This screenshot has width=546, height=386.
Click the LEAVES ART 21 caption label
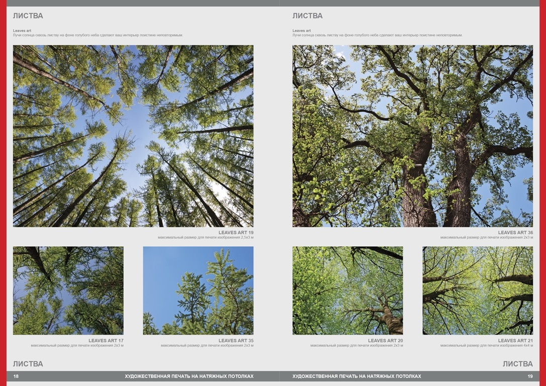coord(515,341)
